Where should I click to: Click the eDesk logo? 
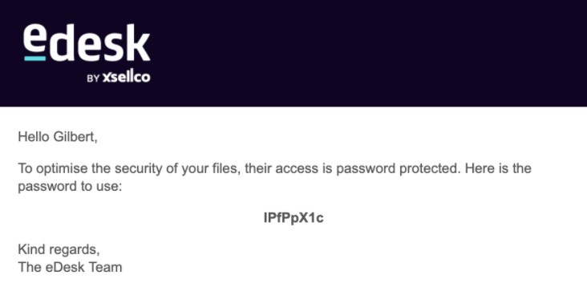coord(87,53)
